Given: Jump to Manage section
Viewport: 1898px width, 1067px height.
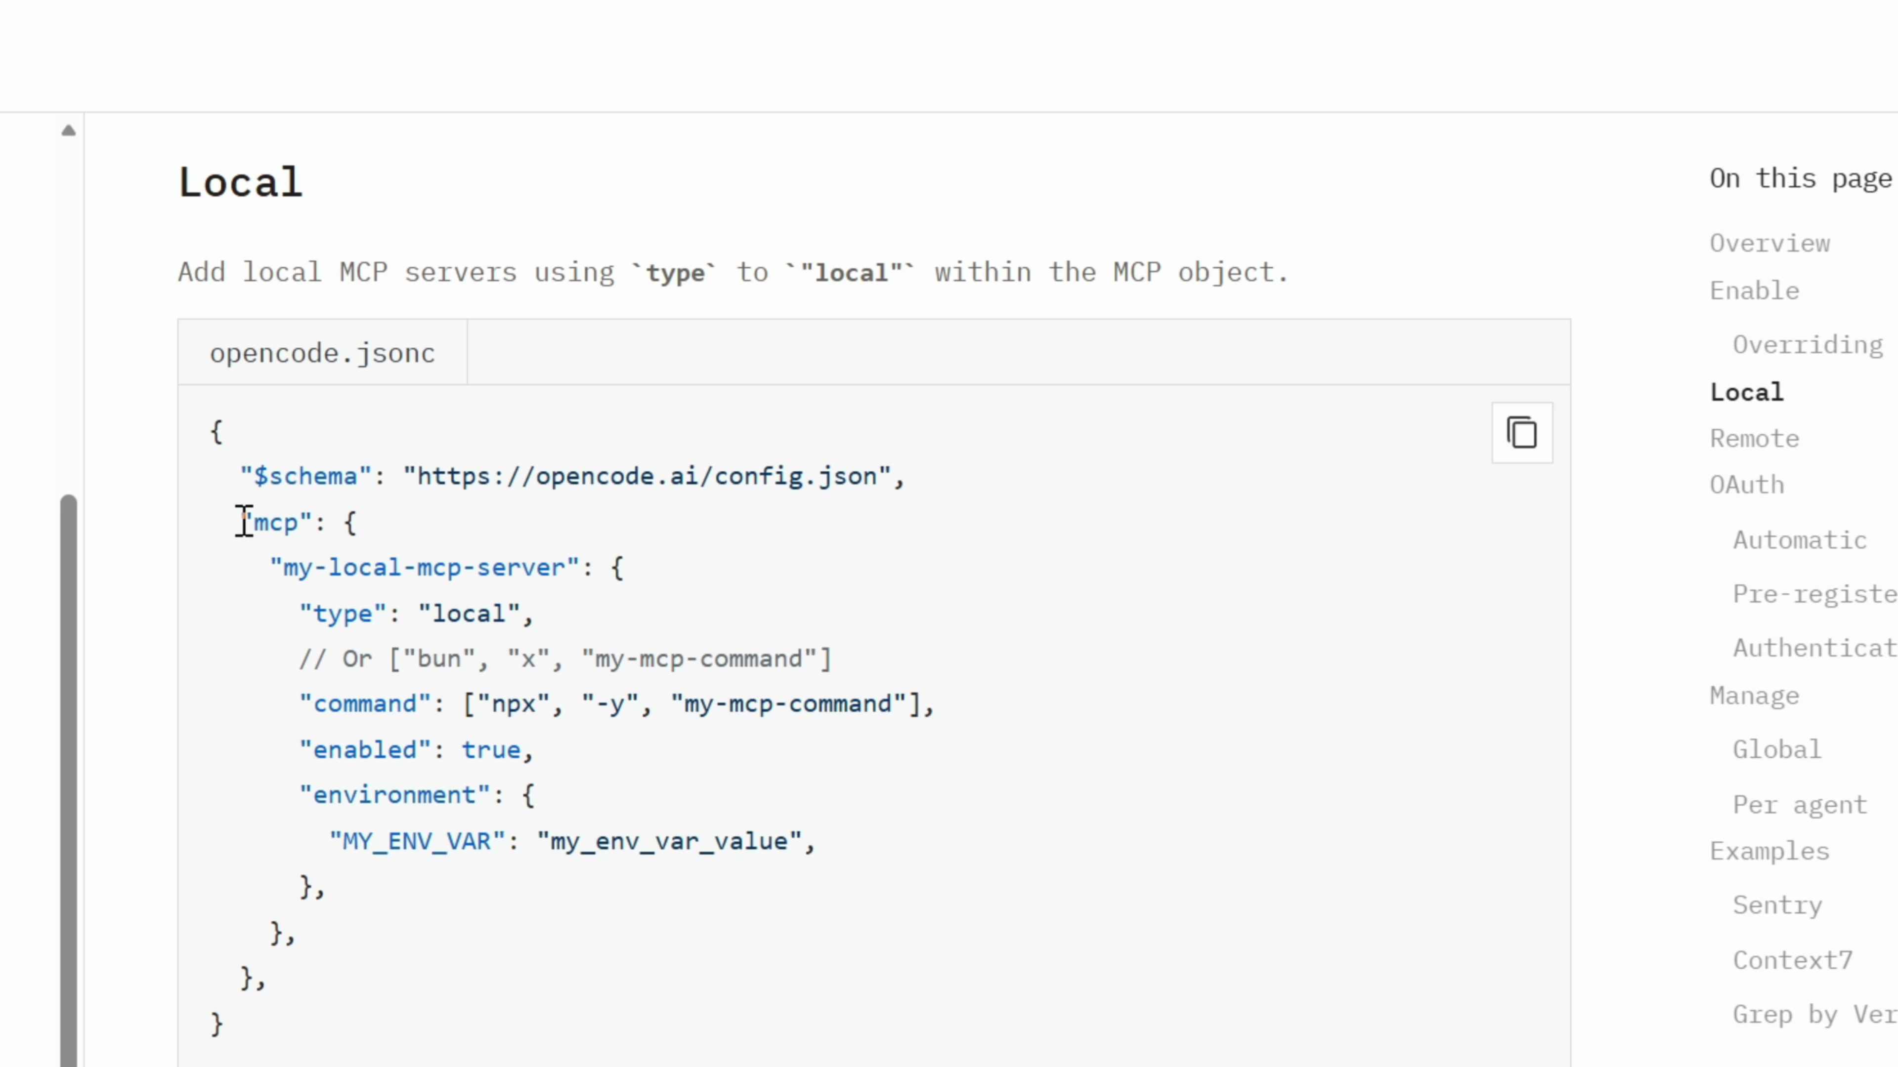Looking at the screenshot, I should 1754,696.
